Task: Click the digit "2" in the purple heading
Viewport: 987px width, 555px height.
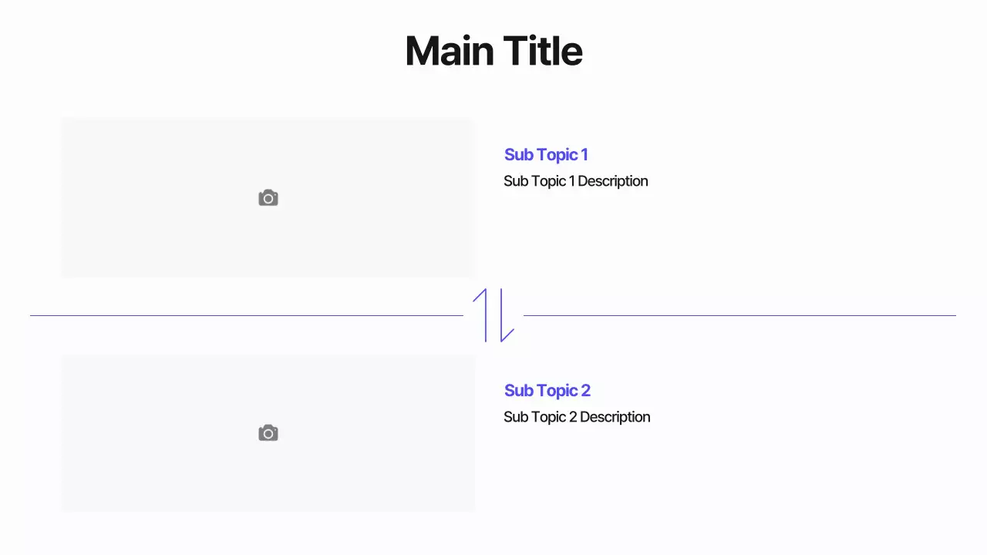Action: (585, 391)
